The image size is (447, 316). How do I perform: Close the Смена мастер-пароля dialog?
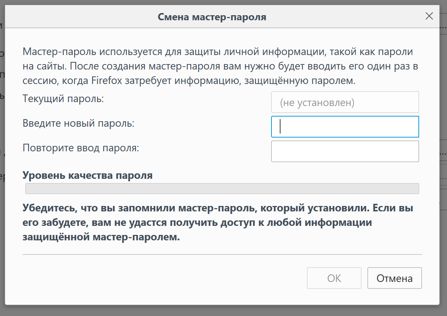pyautogui.click(x=429, y=16)
